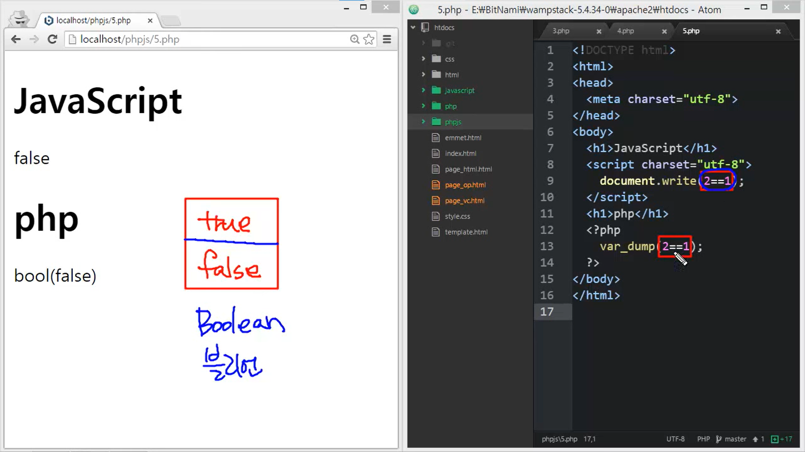Click the .git folder icon
Screen dimensions: 805x452
436,43
